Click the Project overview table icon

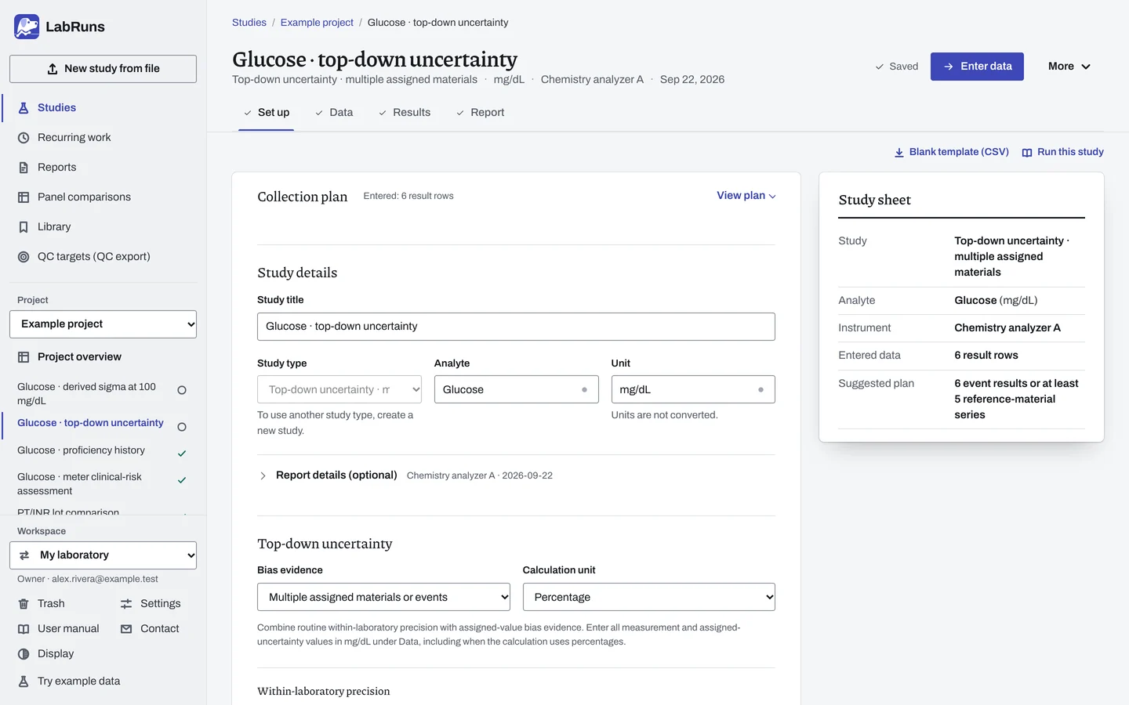(24, 357)
